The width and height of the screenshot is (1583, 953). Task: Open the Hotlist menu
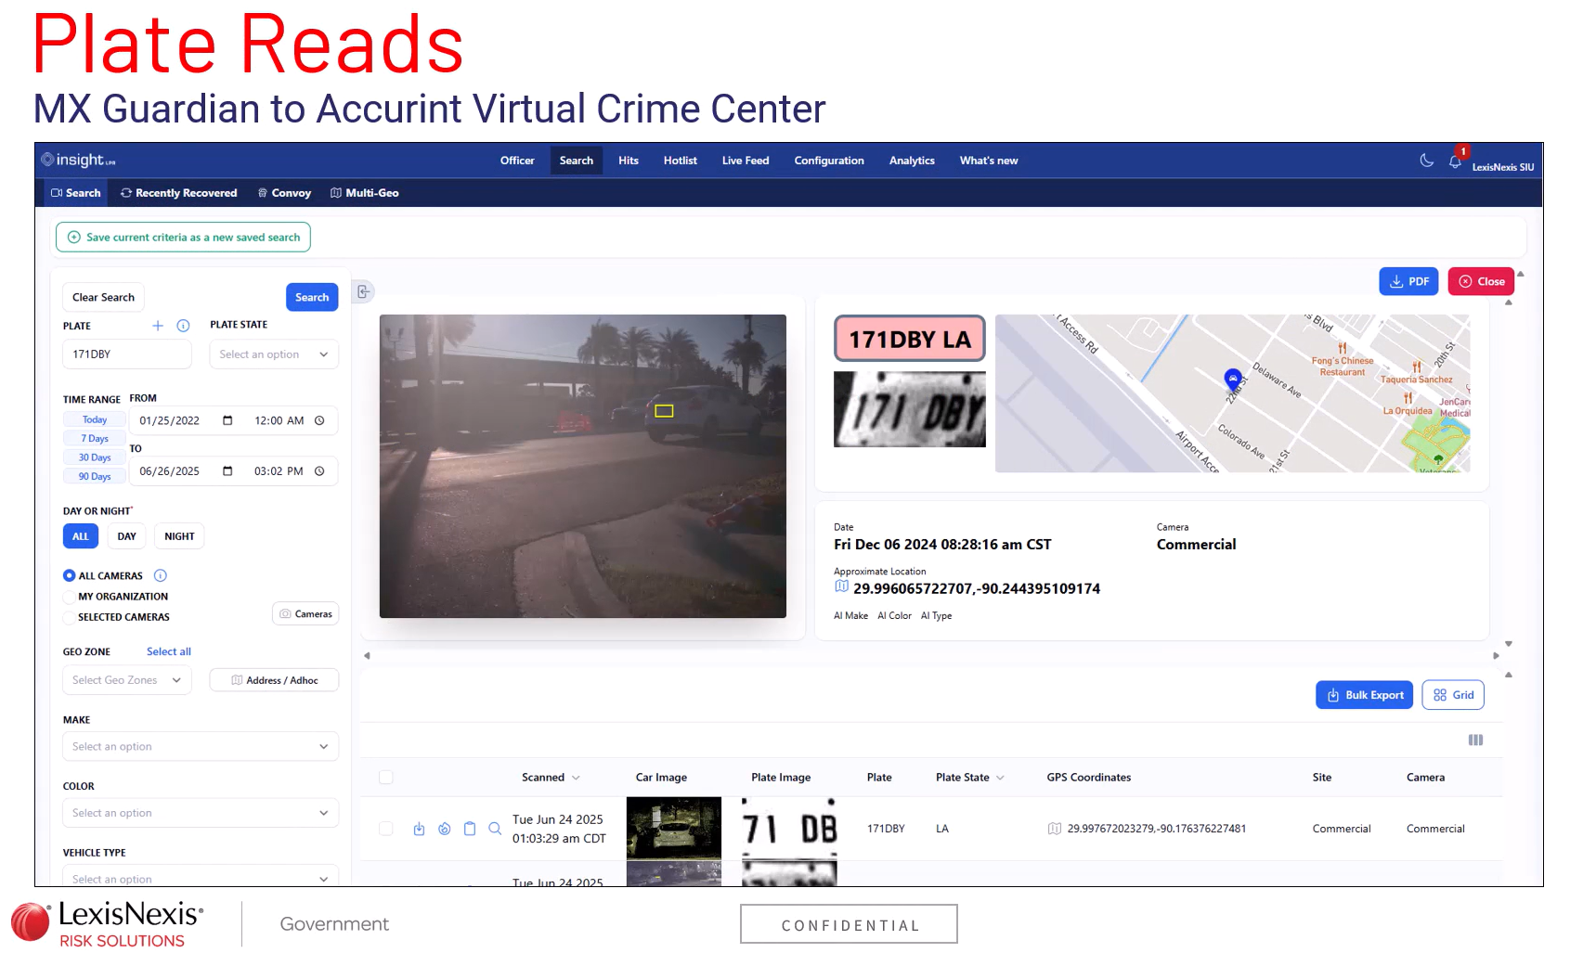tap(680, 161)
